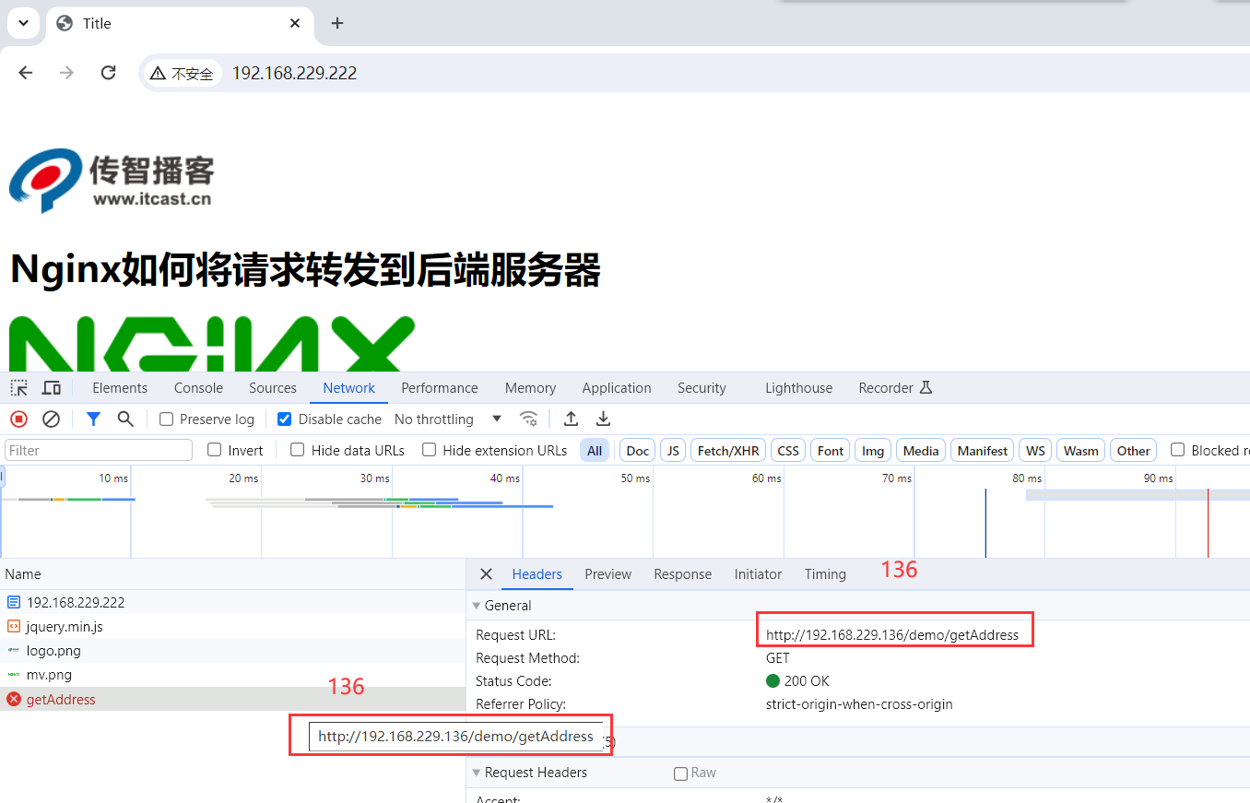Image resolution: width=1250 pixels, height=803 pixels.
Task: Click the browser back arrow
Action: (x=26, y=73)
